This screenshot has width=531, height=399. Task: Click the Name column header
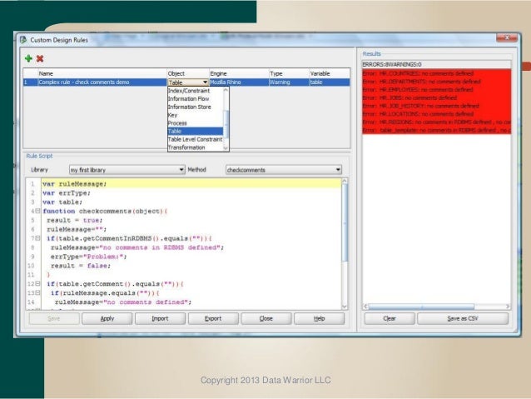click(102, 73)
